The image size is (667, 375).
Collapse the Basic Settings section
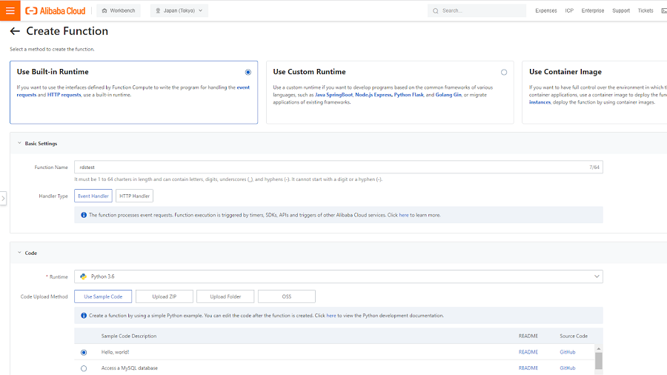click(19, 143)
